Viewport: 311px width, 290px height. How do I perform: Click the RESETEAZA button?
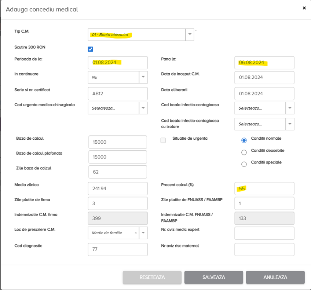pos(152,278)
